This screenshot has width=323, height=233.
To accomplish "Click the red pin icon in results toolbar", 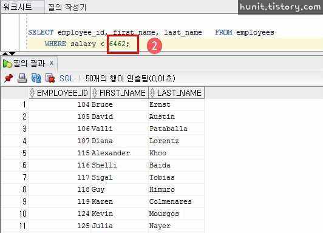I will [8, 78].
